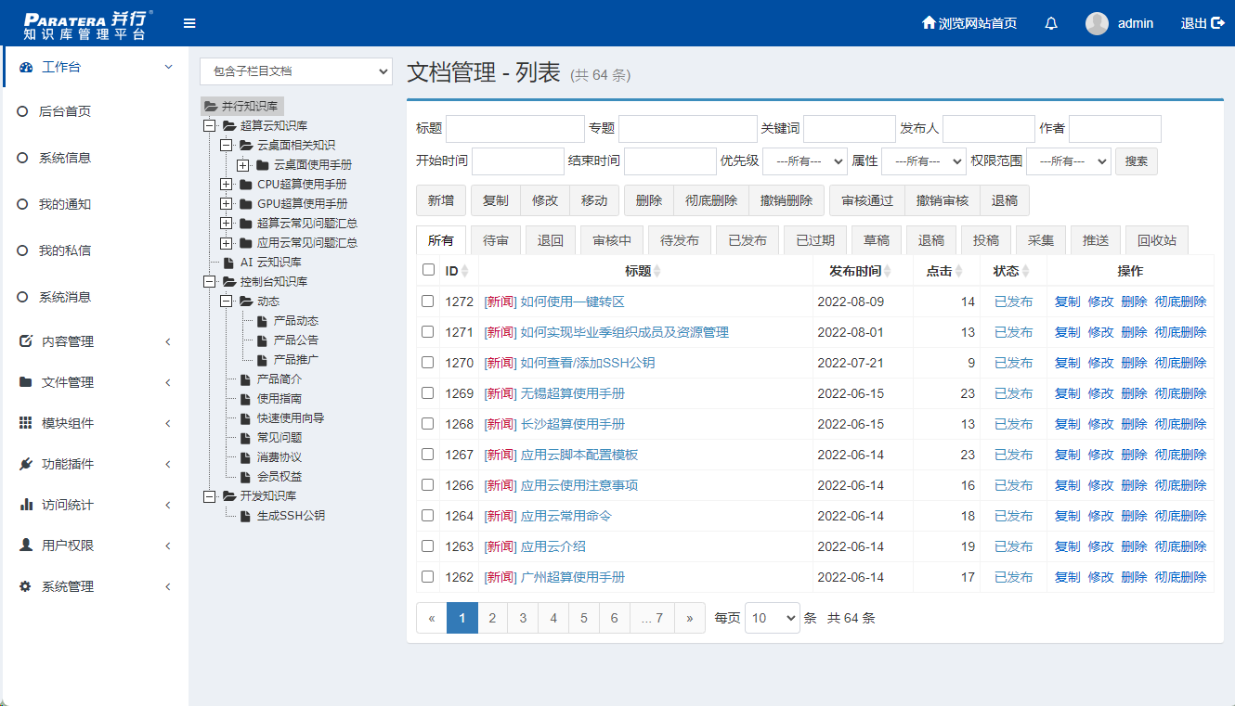Open the 每页 page size dropdown
The image size is (1235, 706).
pos(773,618)
